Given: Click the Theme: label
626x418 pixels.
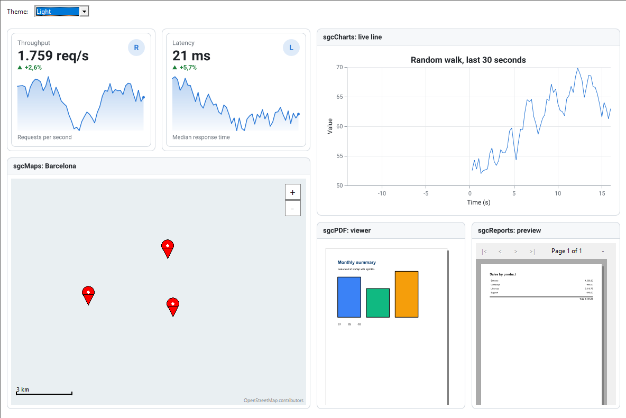Looking at the screenshot, I should 17,12.
